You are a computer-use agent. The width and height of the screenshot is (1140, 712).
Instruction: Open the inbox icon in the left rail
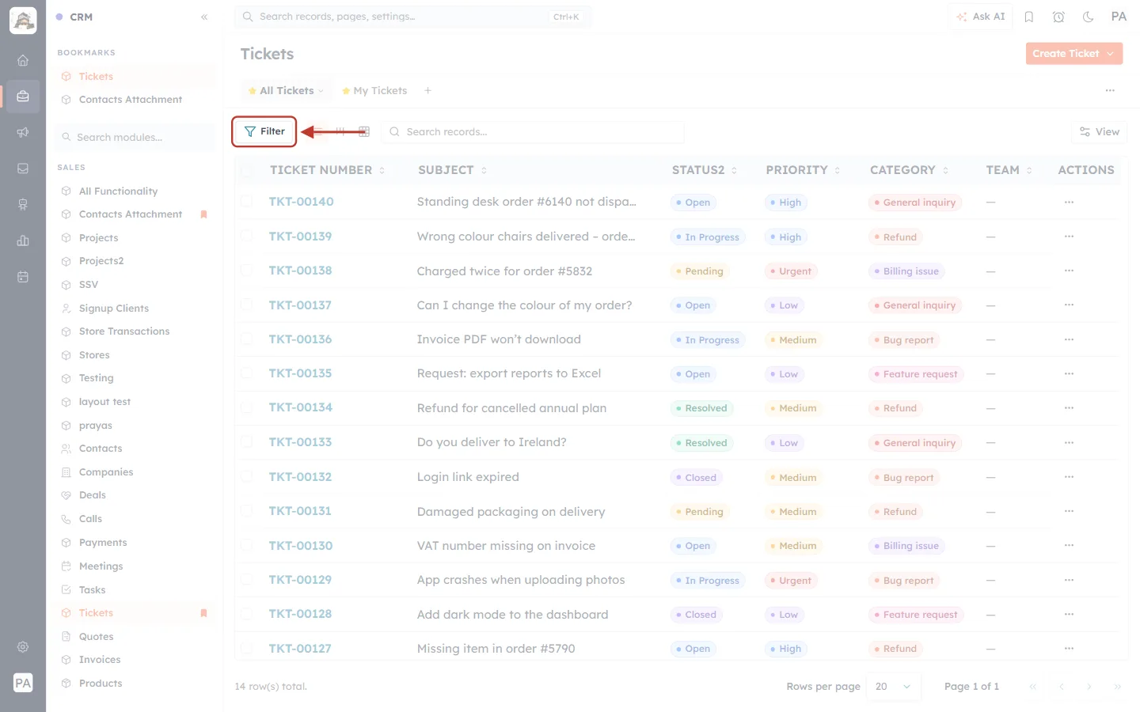[x=23, y=169]
